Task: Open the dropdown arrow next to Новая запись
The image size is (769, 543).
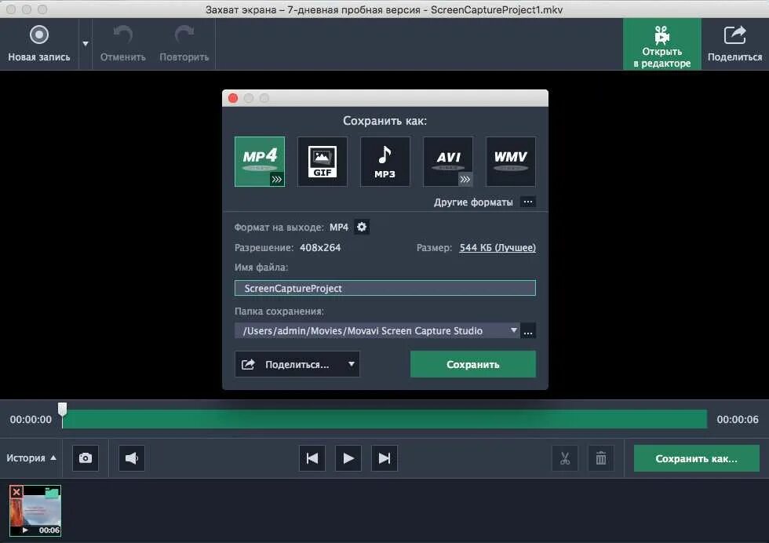Action: (x=86, y=44)
